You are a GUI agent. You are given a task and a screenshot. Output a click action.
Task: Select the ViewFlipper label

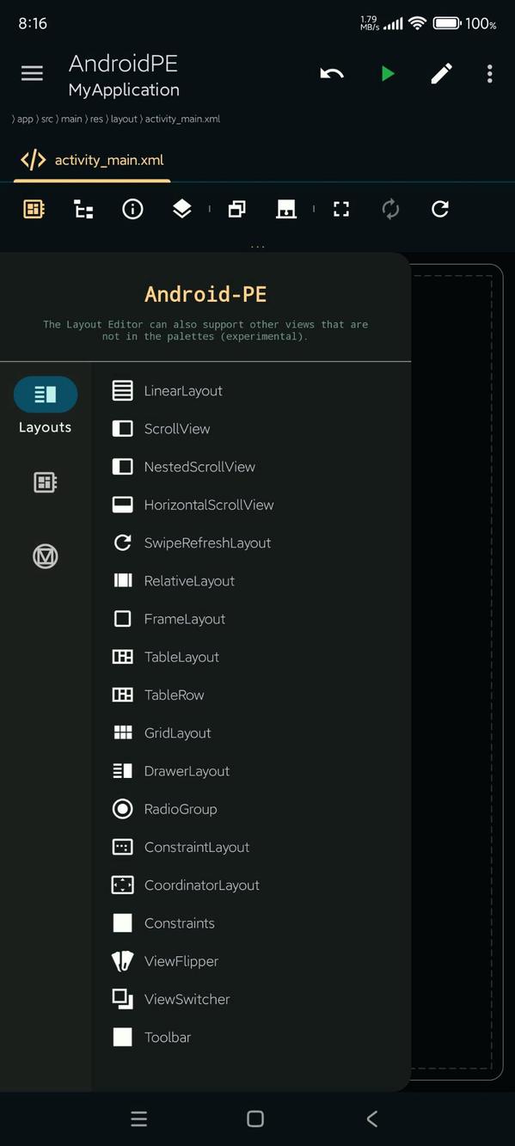click(181, 961)
